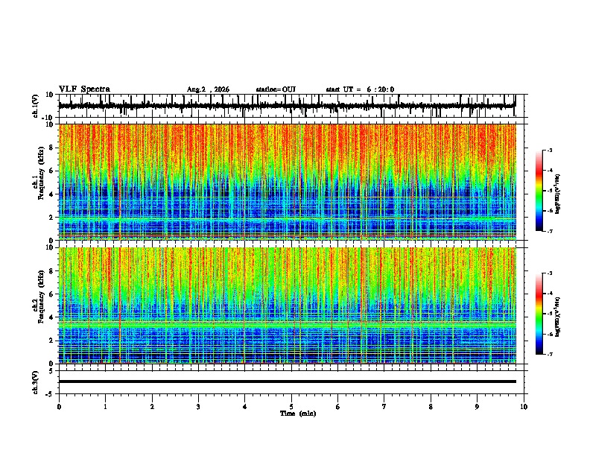
Task: Click the time axis tick label '10'
Action: tap(524, 407)
